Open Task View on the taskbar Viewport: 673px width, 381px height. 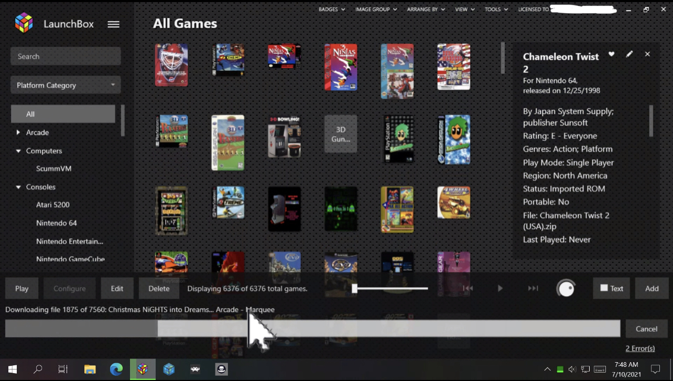click(x=63, y=369)
